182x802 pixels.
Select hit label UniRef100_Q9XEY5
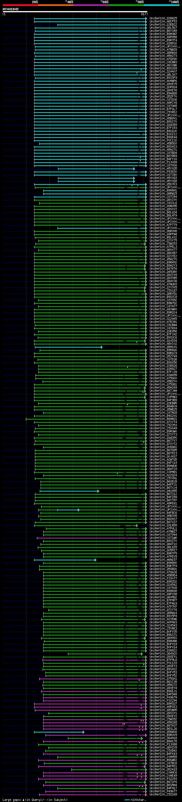tap(163, 84)
